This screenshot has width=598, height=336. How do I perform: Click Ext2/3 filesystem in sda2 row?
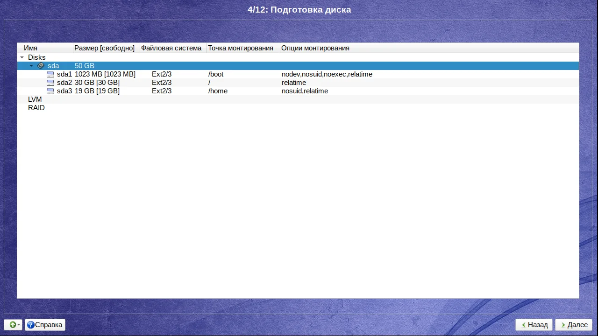pyautogui.click(x=162, y=83)
